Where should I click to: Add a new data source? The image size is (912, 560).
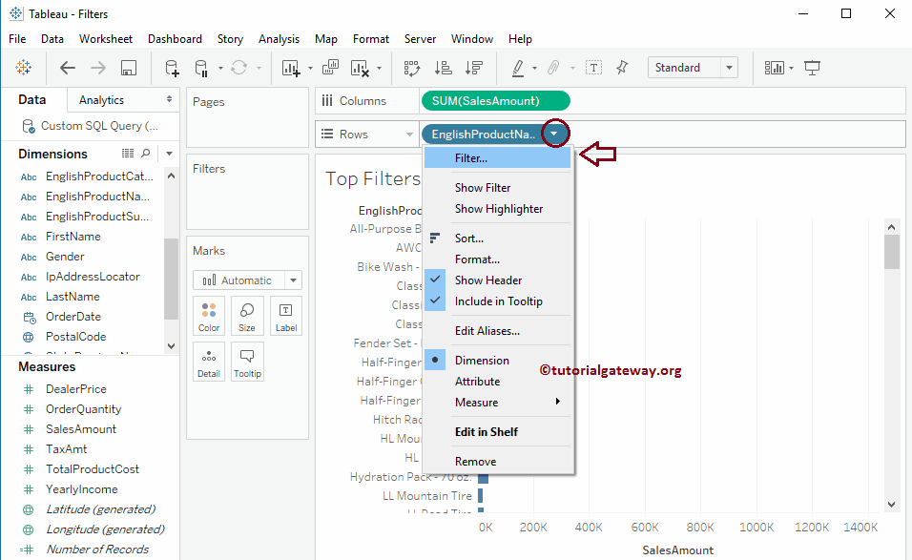pyautogui.click(x=171, y=67)
